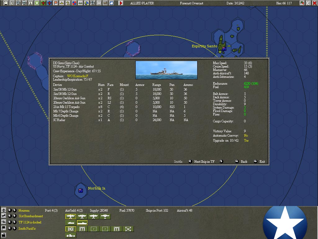Image resolution: width=318 pixels, height=239 pixels.
Task: Click the grey ship silhouette toolbar icon
Action: tap(80, 3)
